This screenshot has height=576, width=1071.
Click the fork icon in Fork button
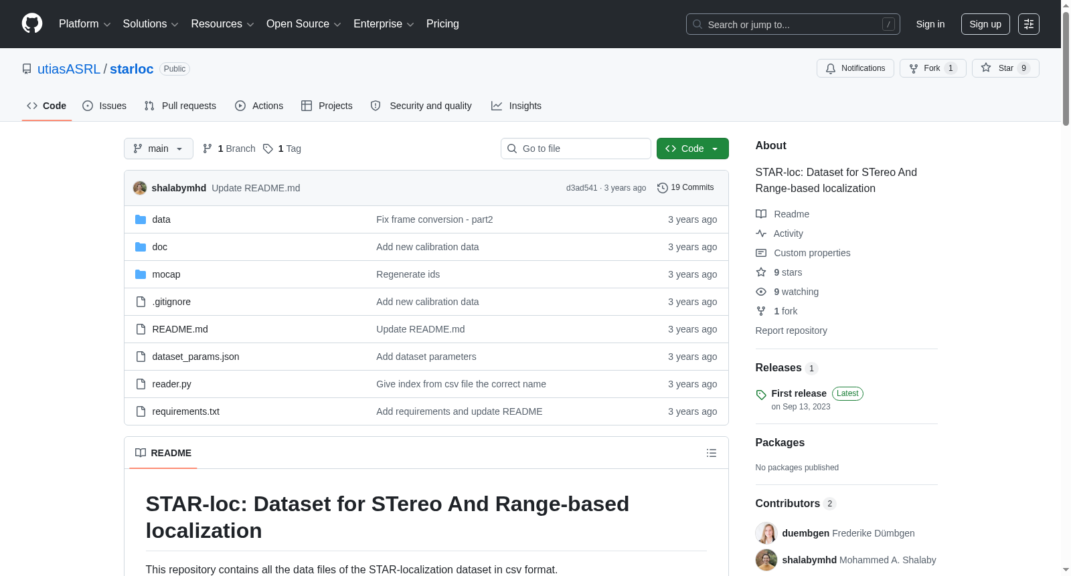tap(914, 68)
